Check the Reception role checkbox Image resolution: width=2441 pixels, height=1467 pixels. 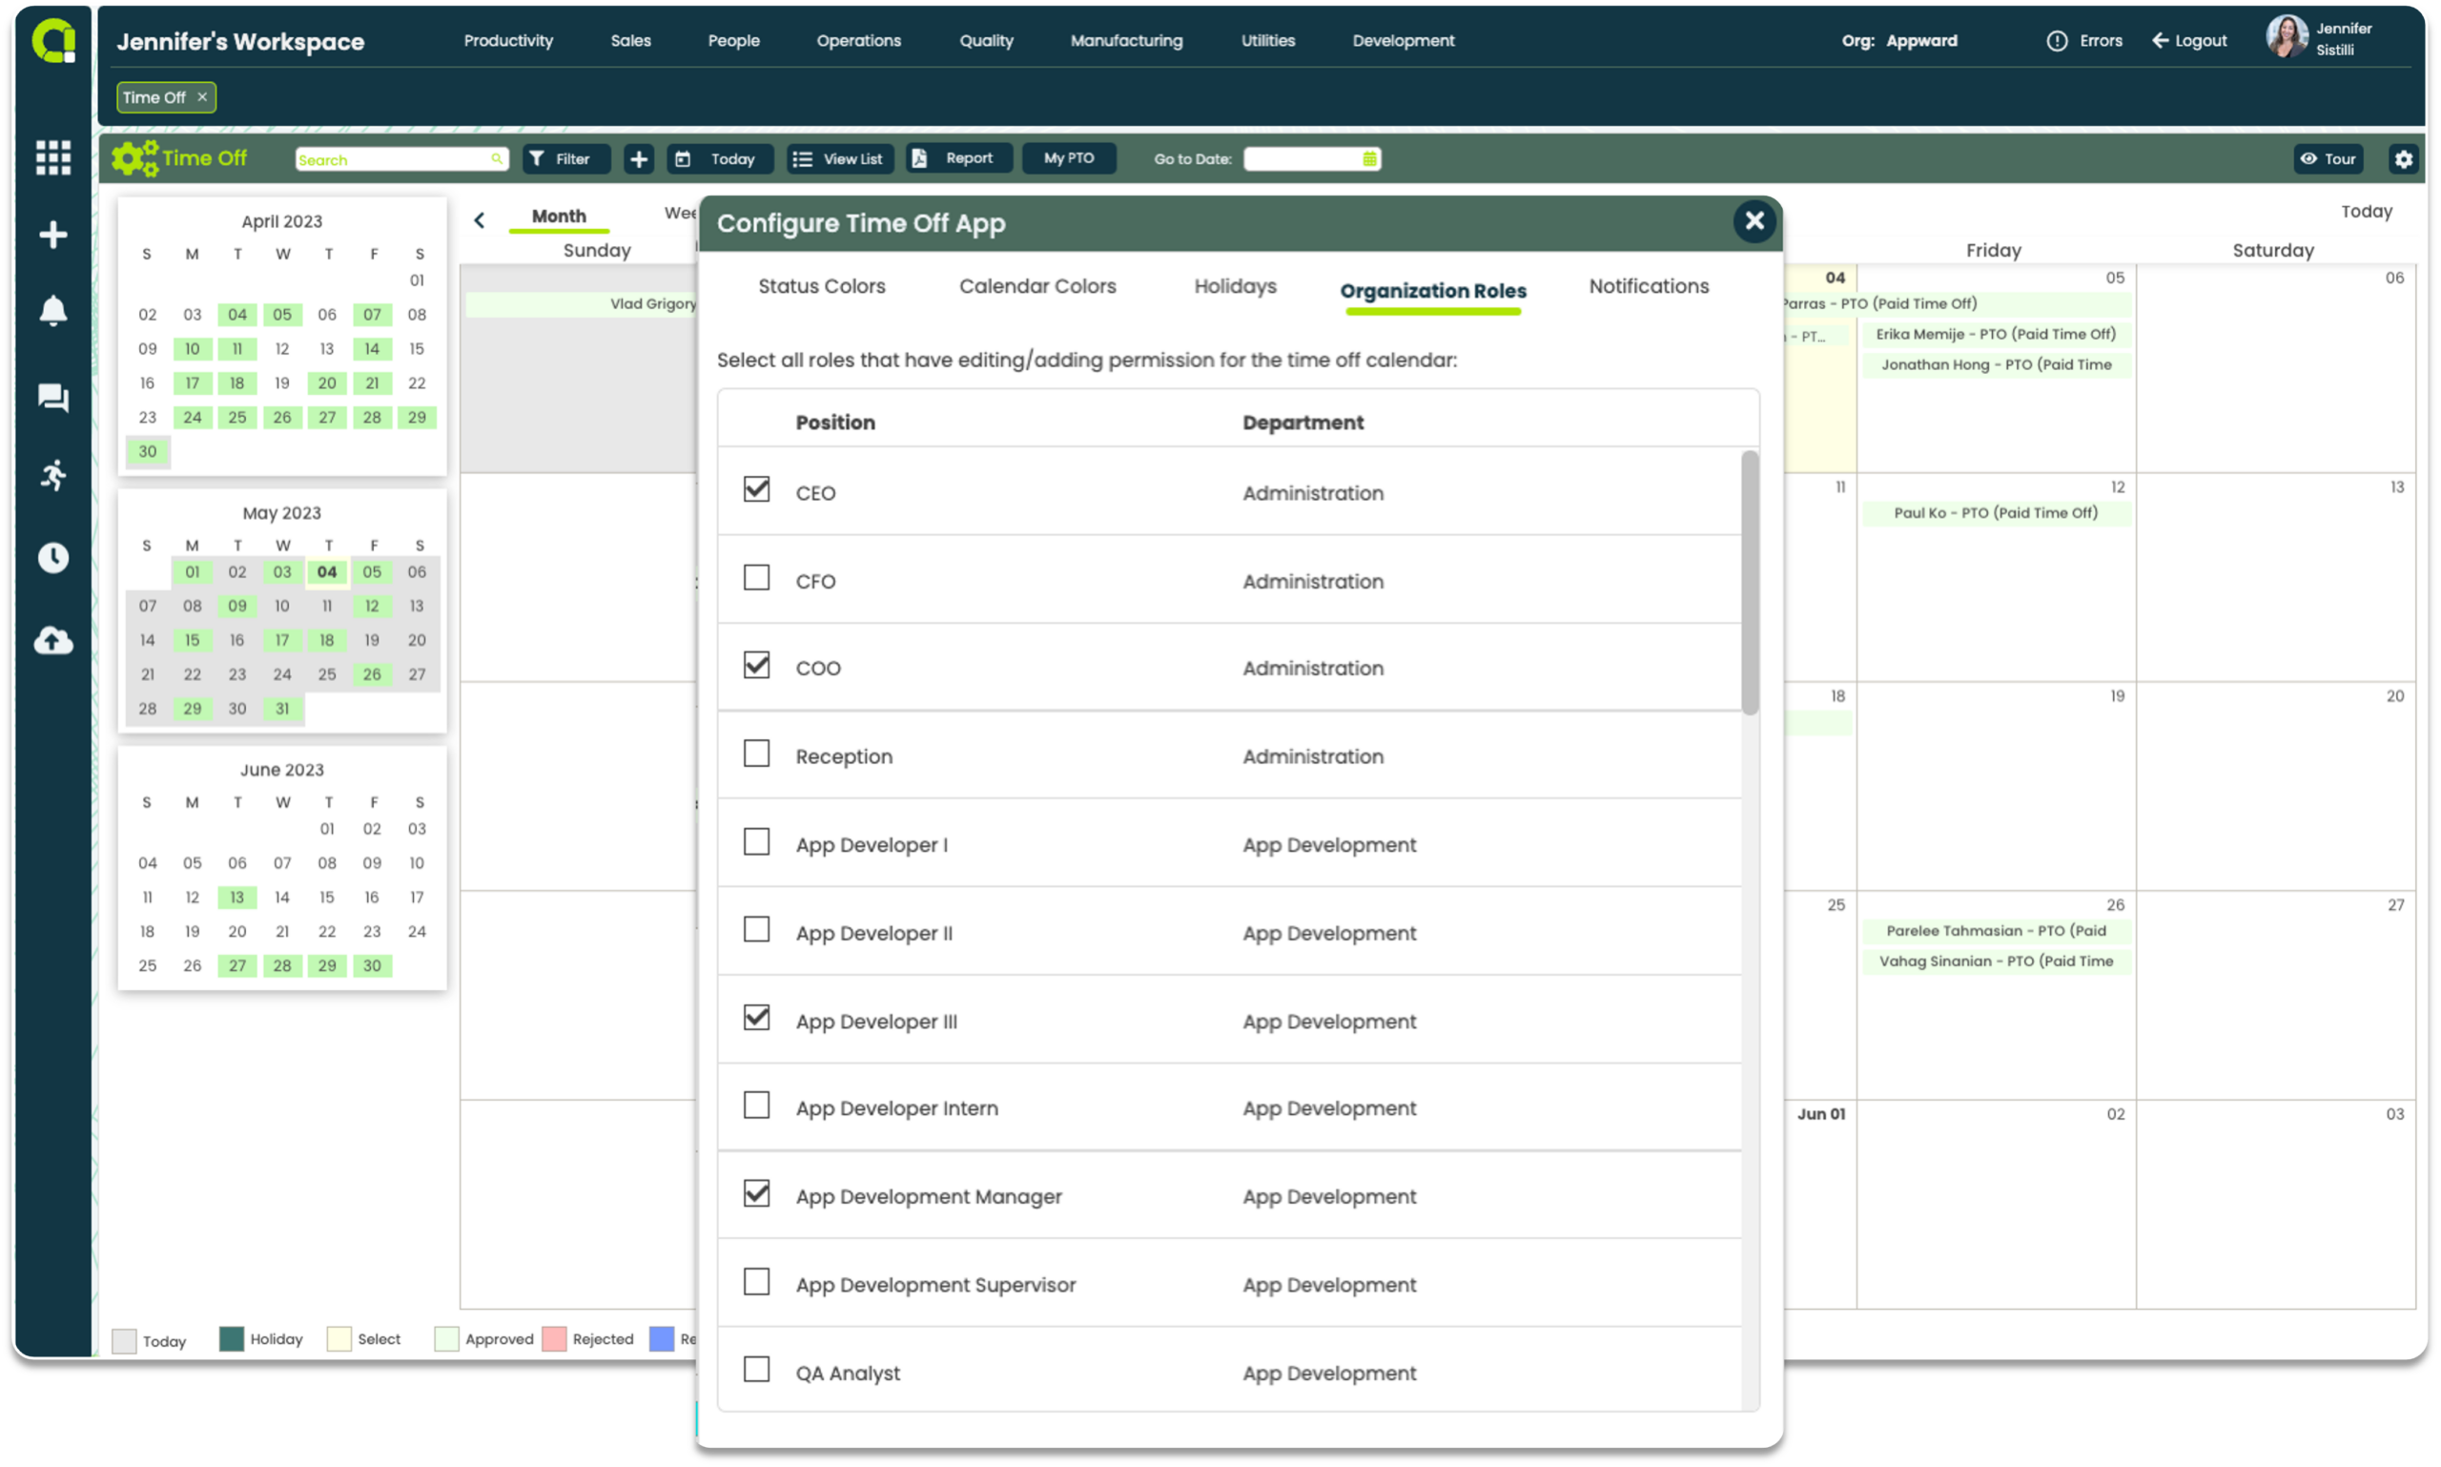click(x=757, y=754)
